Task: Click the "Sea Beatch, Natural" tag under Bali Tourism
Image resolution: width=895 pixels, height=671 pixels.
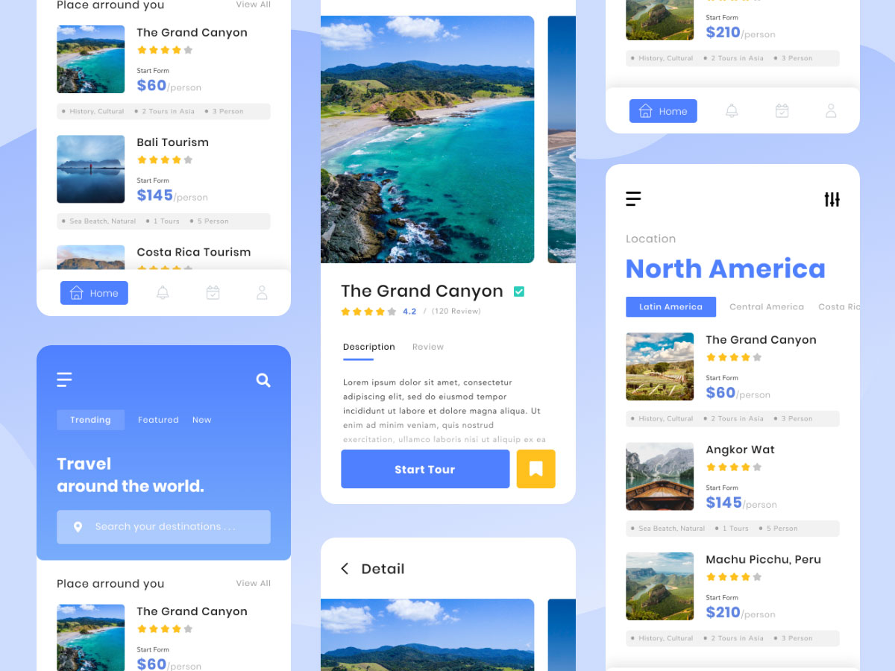Action: pos(103,221)
